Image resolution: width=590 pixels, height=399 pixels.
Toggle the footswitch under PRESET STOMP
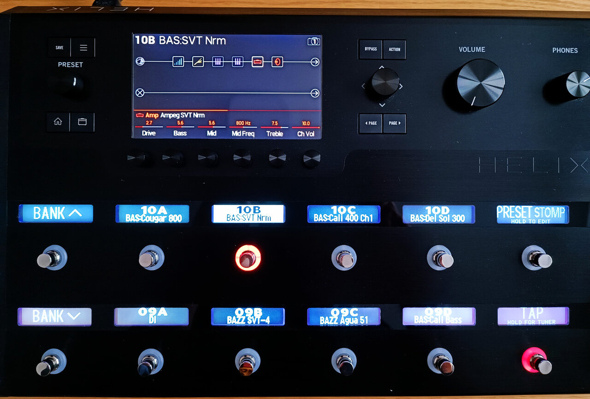click(x=537, y=258)
